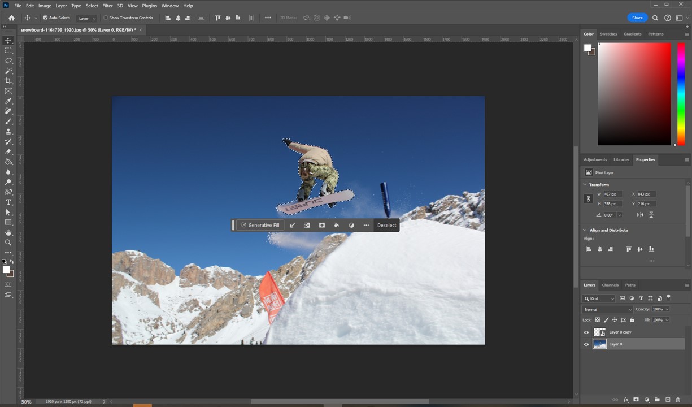Select the Dodge tool

[8, 182]
